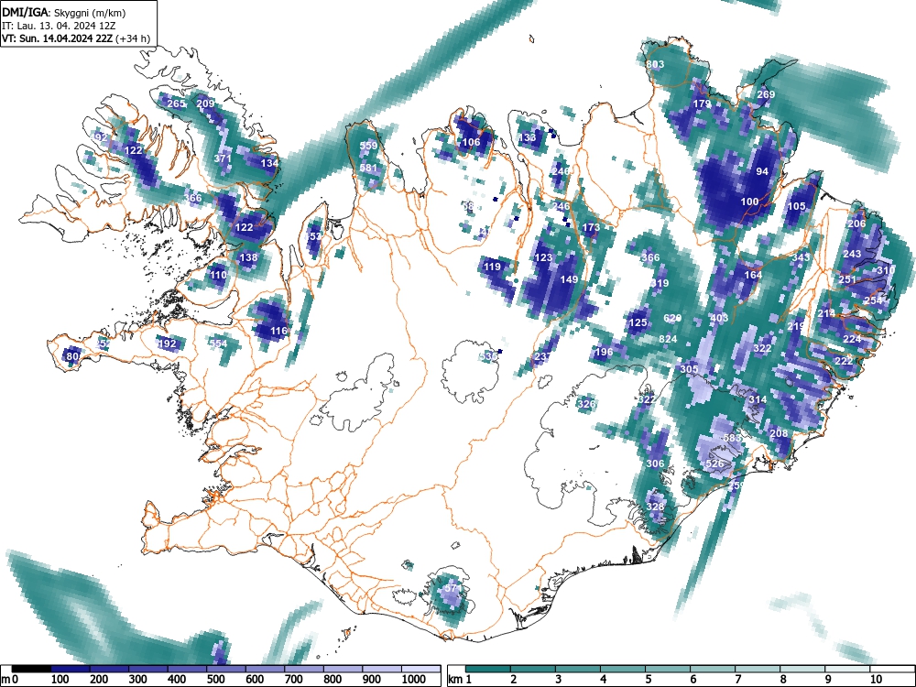
Task: Click the map value 526
Action: pyautogui.click(x=714, y=463)
